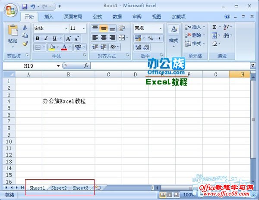Decrease decimal places
The height and width of the screenshot is (200, 259).
[146, 47]
